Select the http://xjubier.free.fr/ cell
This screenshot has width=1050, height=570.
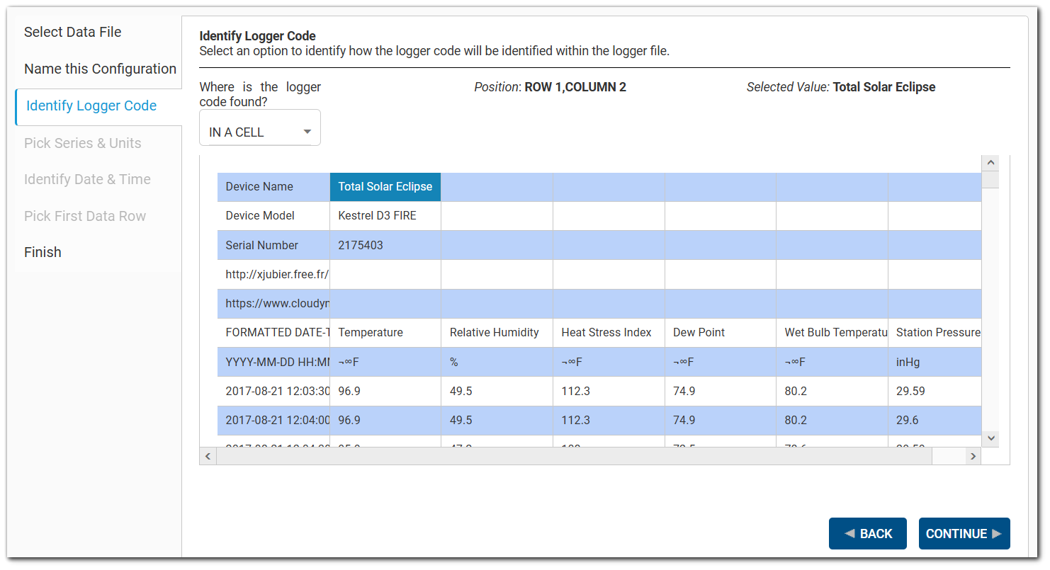tap(273, 274)
